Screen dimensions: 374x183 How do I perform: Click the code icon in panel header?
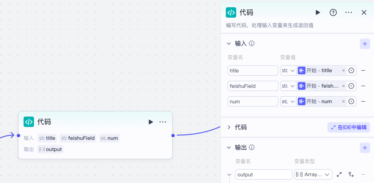click(x=231, y=12)
